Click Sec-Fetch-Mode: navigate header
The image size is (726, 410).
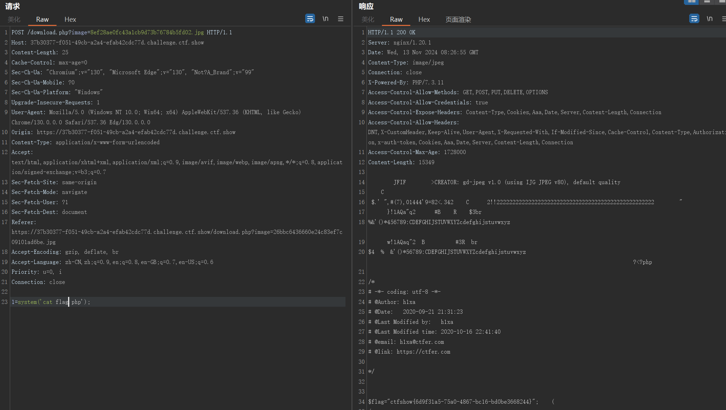49,192
